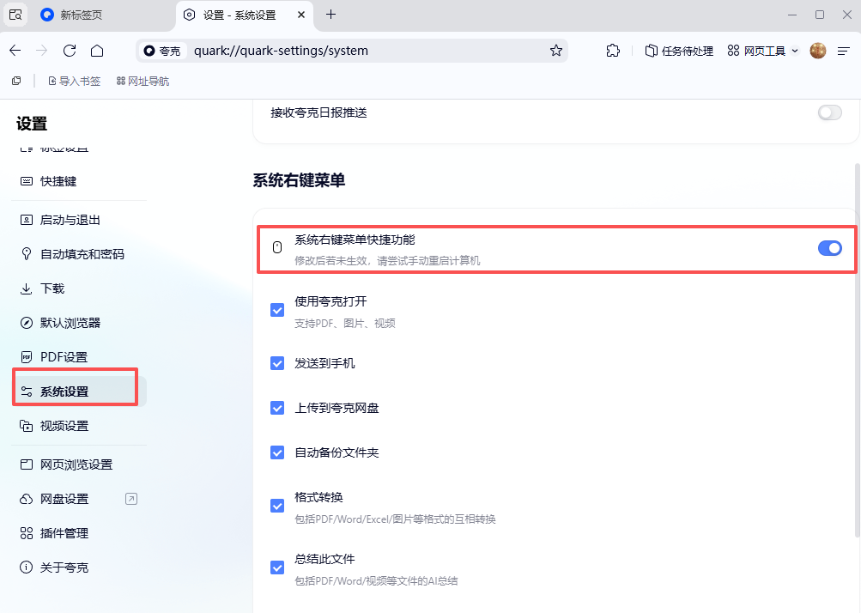
Task: Open extensions puzzle icon
Action: [613, 51]
